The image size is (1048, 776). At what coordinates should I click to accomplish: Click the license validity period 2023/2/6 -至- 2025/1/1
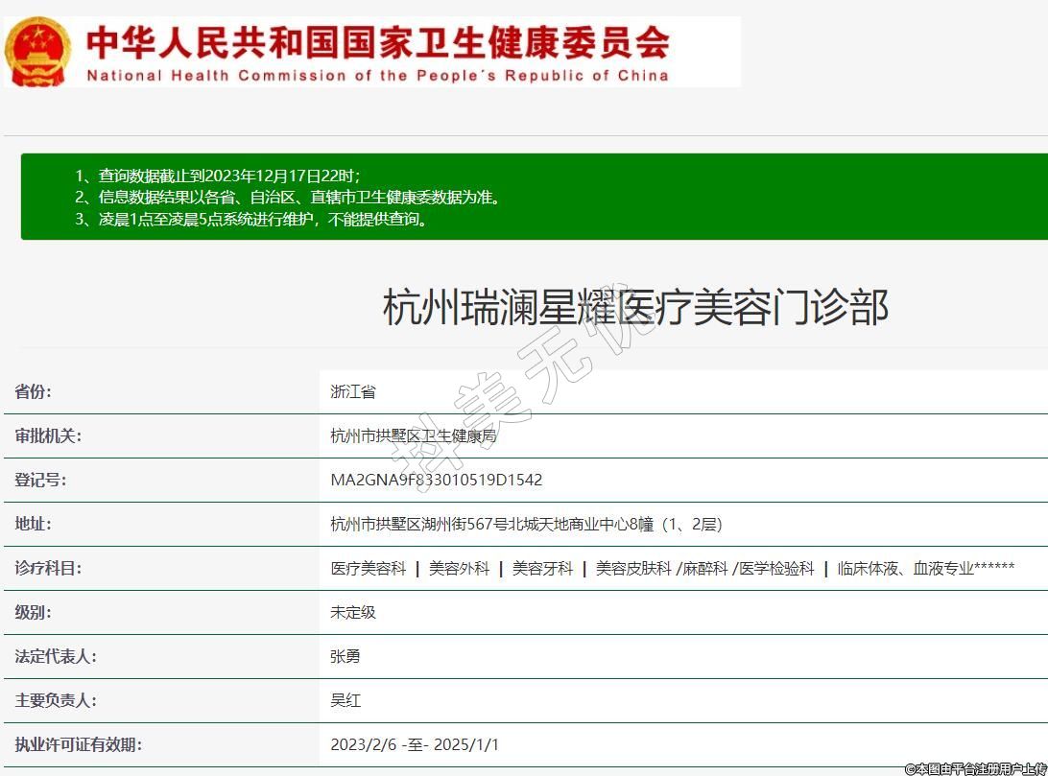point(415,744)
